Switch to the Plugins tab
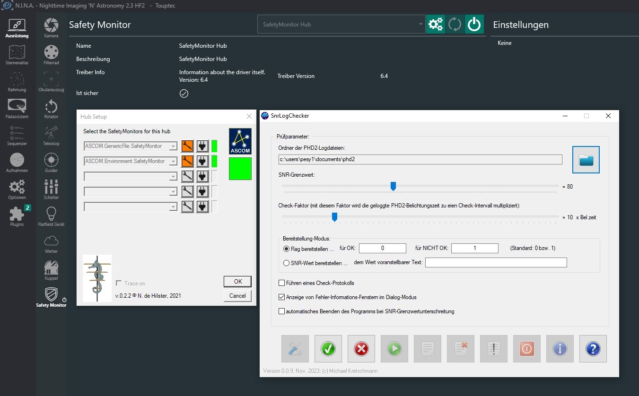This screenshot has width=639, height=396. [x=17, y=216]
